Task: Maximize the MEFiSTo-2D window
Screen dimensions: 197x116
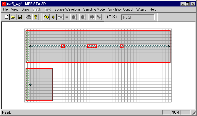Action: [x=188, y=4]
